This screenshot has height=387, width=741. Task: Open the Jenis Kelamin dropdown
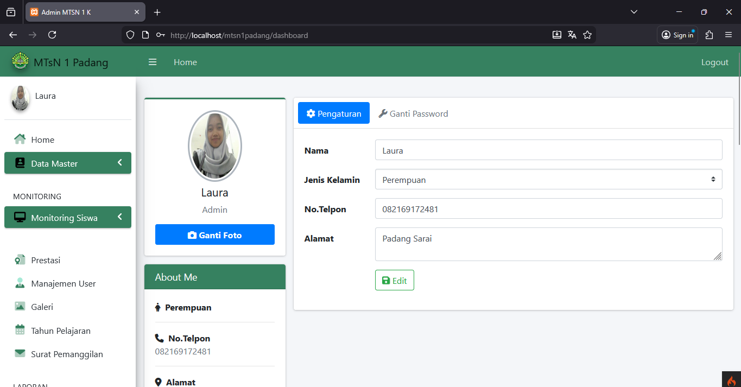point(548,180)
